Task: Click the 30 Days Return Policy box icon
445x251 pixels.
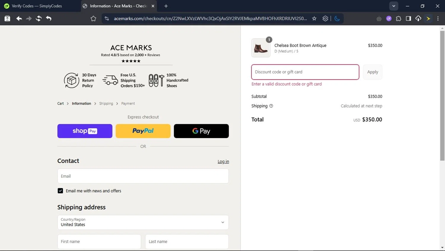Action: (x=71, y=80)
